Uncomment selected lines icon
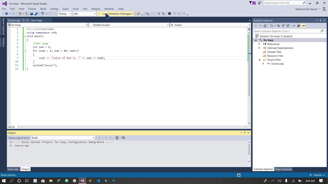 (163, 14)
